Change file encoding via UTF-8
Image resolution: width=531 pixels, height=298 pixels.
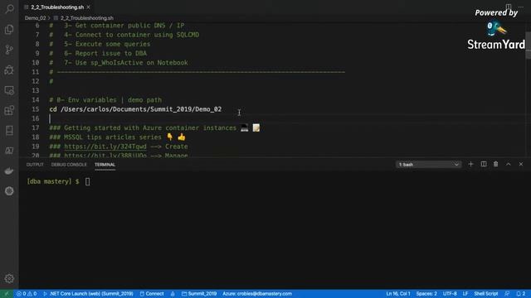click(x=450, y=294)
